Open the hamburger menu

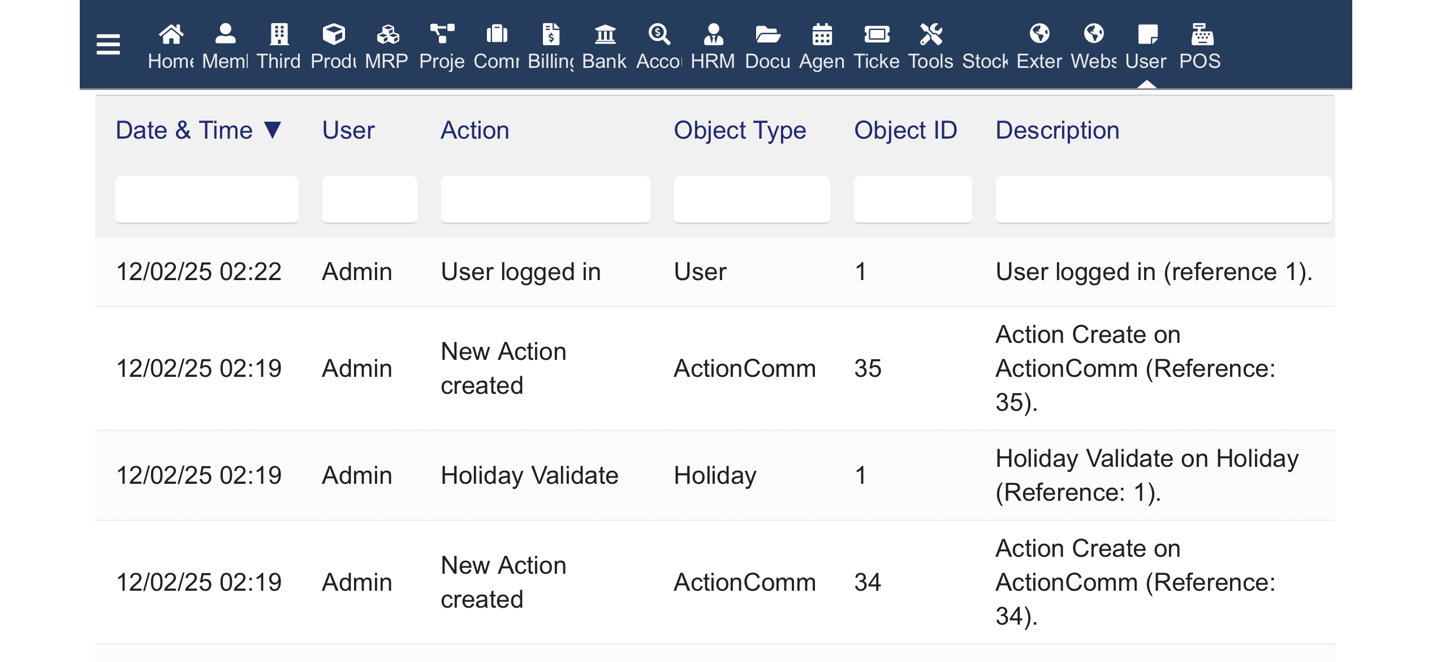108,44
